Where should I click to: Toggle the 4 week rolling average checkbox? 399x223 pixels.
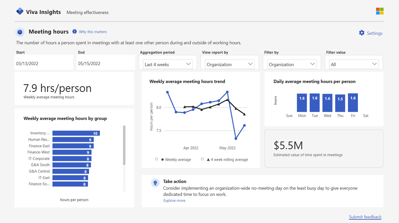(x=202, y=159)
